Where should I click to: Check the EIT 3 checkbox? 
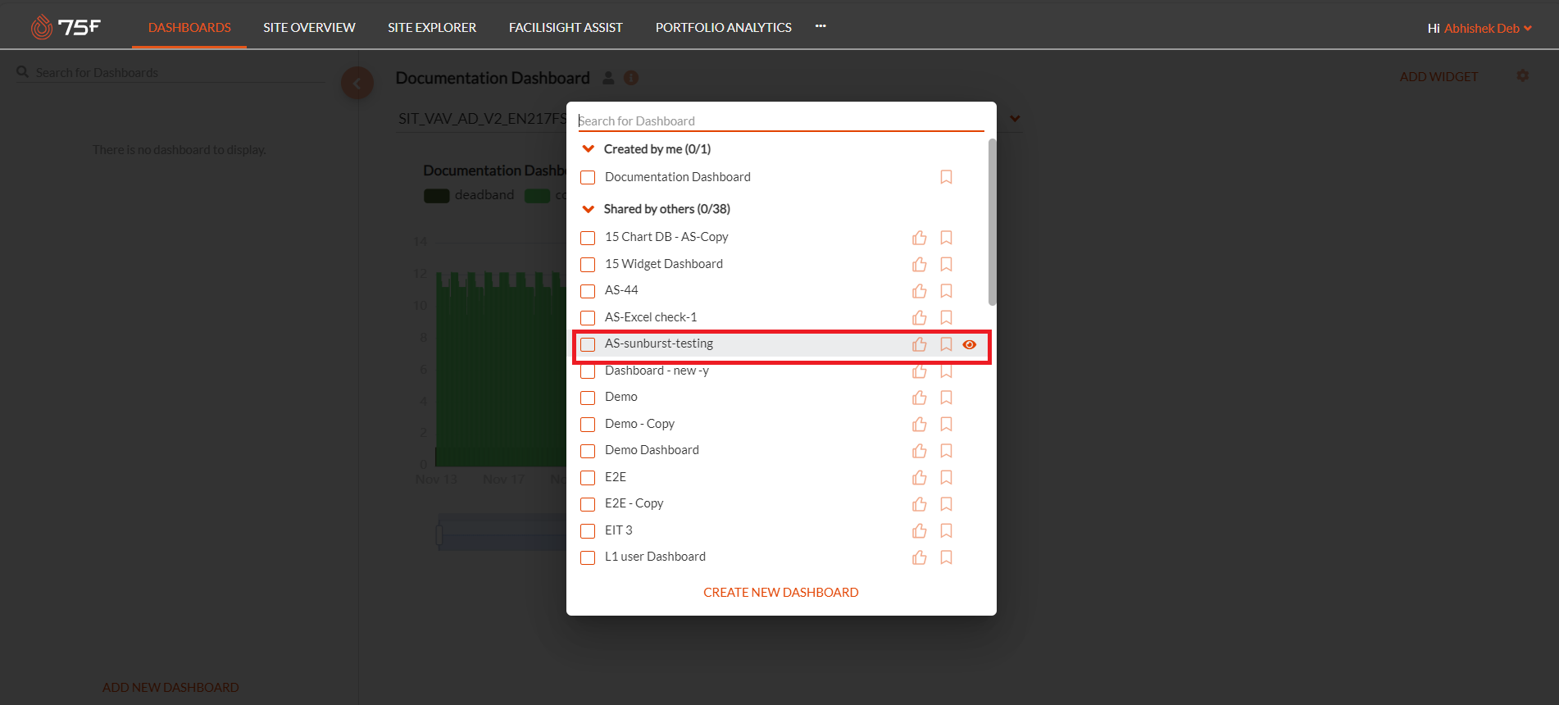[x=588, y=530]
